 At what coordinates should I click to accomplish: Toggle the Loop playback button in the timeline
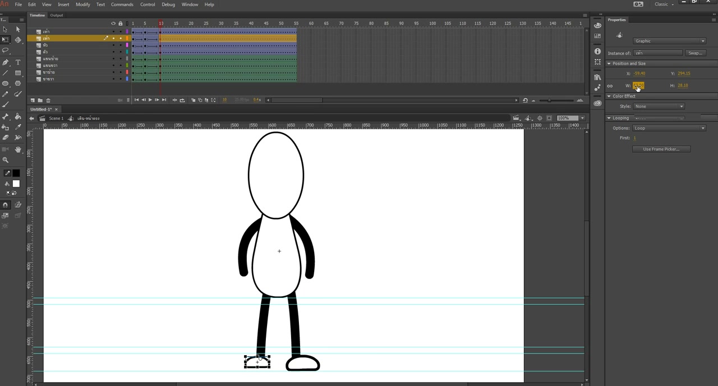(182, 100)
